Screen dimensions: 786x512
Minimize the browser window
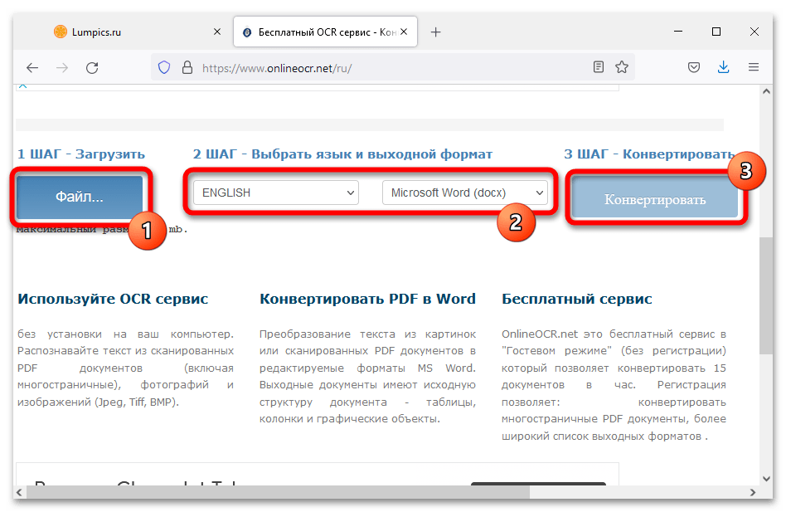click(678, 32)
